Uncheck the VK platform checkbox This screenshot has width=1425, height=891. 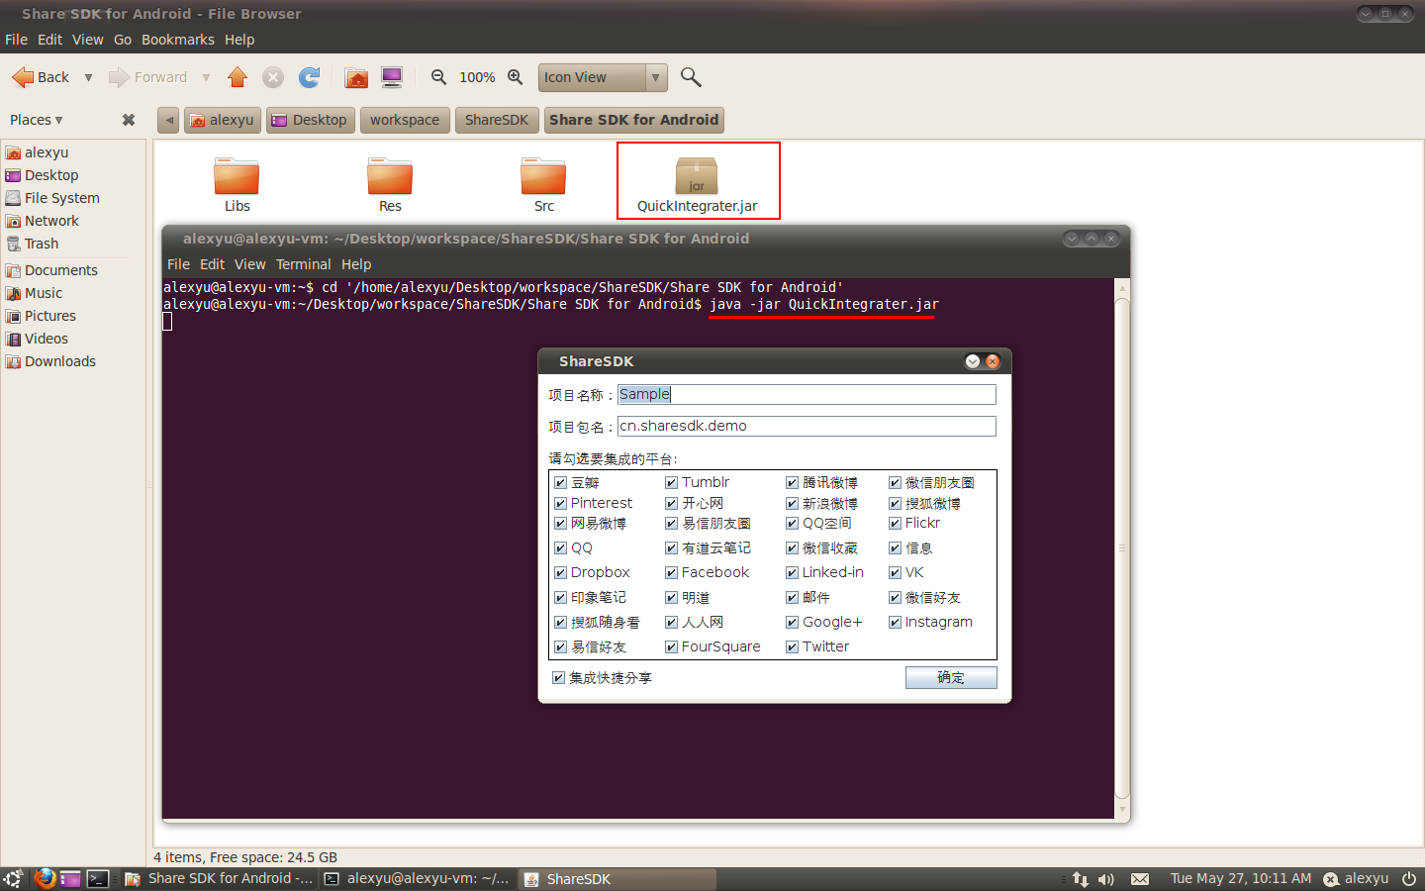pos(896,572)
